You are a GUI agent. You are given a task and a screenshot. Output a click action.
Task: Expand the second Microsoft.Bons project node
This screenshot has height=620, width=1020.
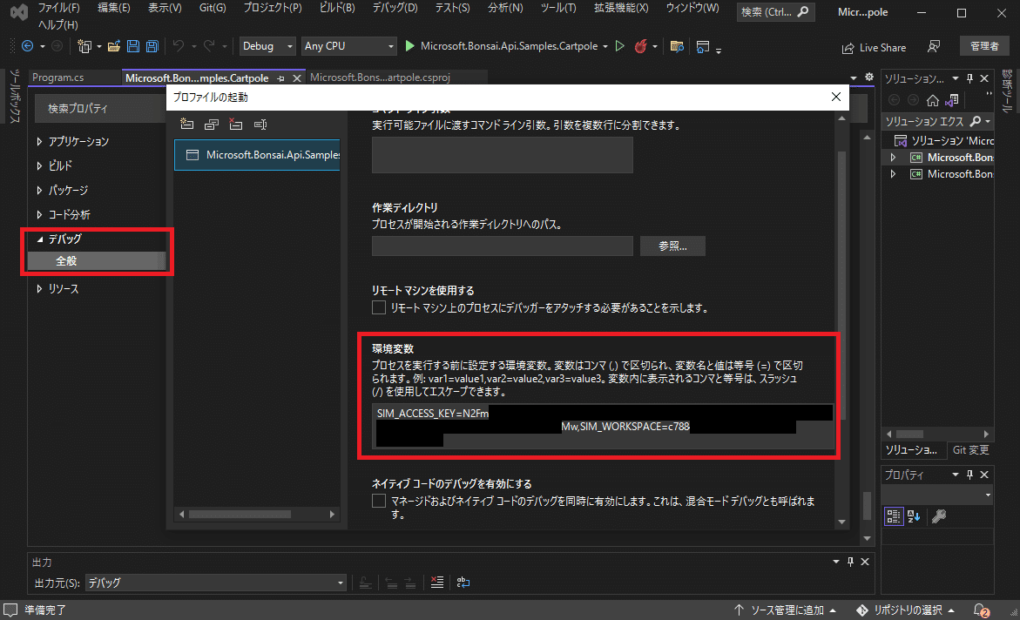pyautogui.click(x=893, y=173)
